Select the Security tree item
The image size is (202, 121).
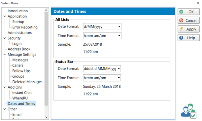click(14, 38)
